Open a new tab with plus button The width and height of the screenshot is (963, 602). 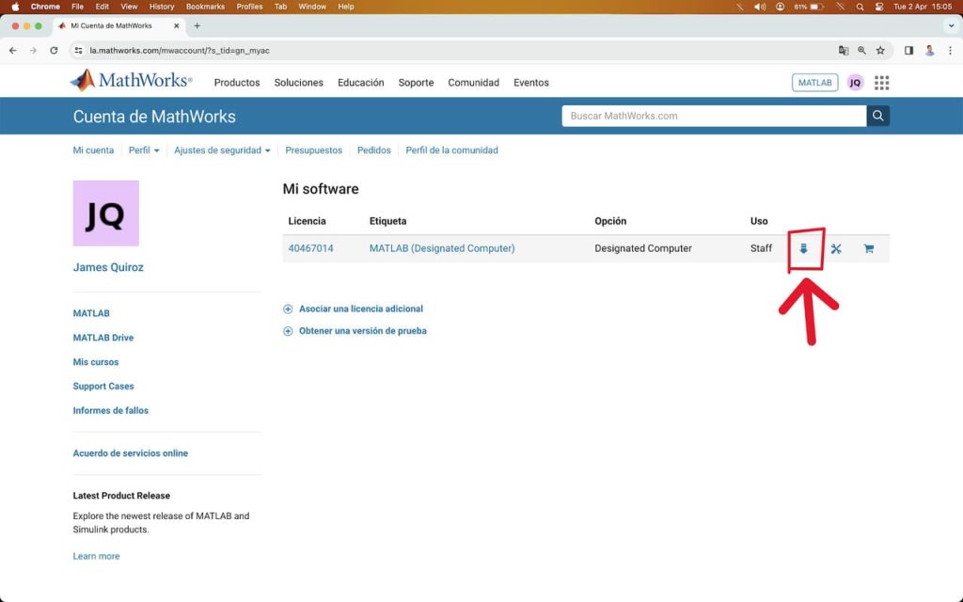(x=197, y=25)
